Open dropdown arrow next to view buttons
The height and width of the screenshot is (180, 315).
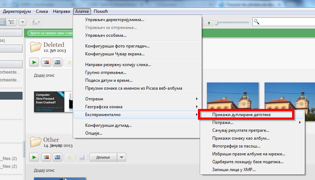coord(23,22)
